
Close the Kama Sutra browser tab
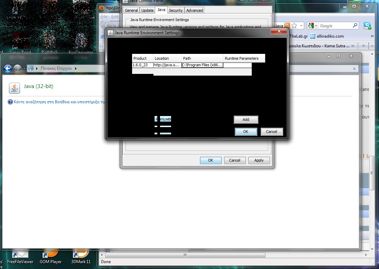click(x=353, y=46)
